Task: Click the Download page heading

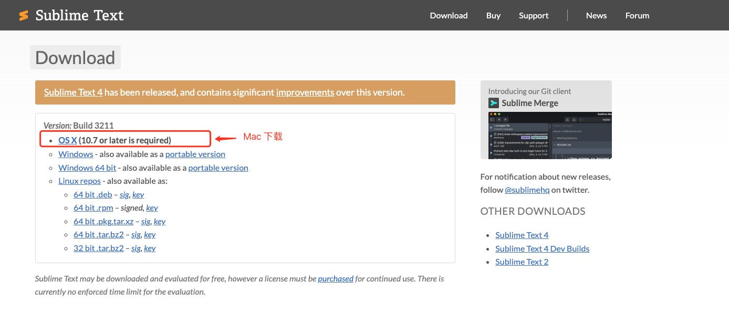Action: 75,57
